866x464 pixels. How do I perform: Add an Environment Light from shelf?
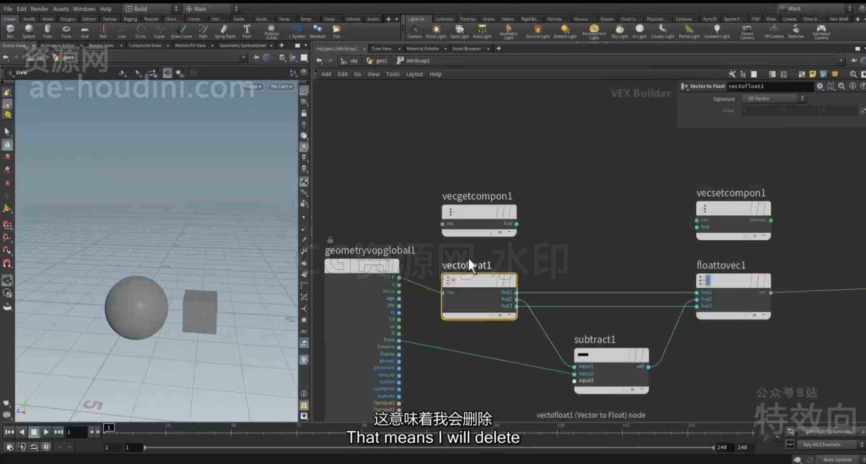[x=594, y=32]
